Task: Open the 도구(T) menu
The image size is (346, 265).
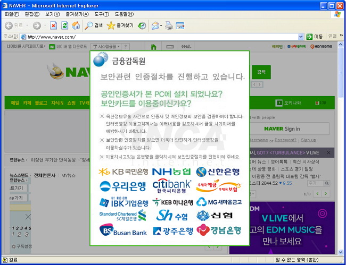Action: coord(102,14)
